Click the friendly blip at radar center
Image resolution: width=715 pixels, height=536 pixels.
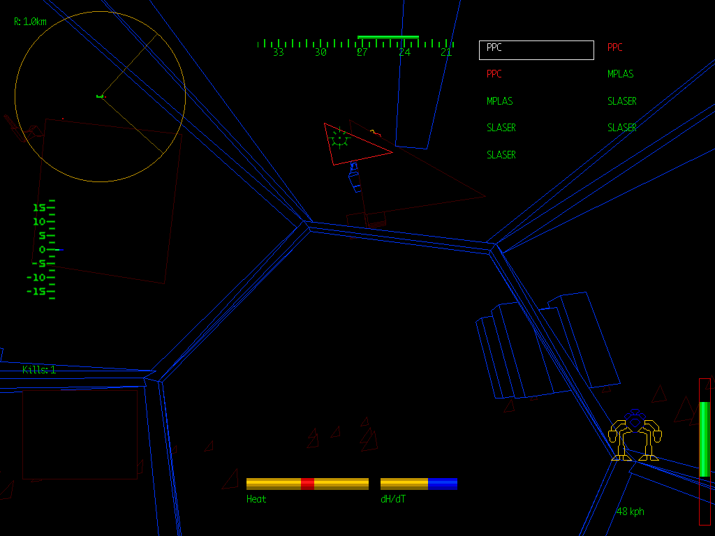click(100, 96)
